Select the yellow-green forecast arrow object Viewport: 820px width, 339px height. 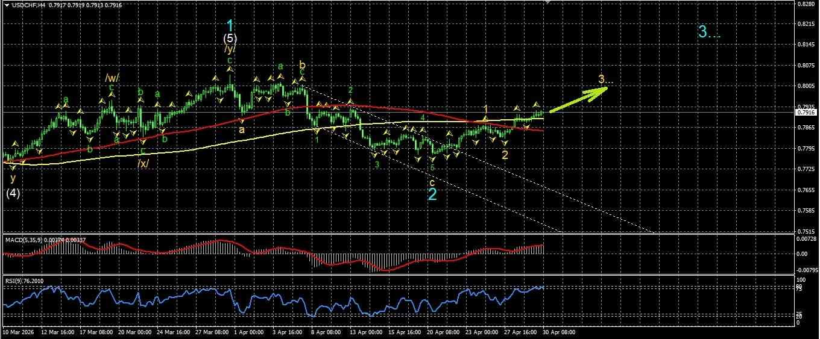(x=578, y=99)
